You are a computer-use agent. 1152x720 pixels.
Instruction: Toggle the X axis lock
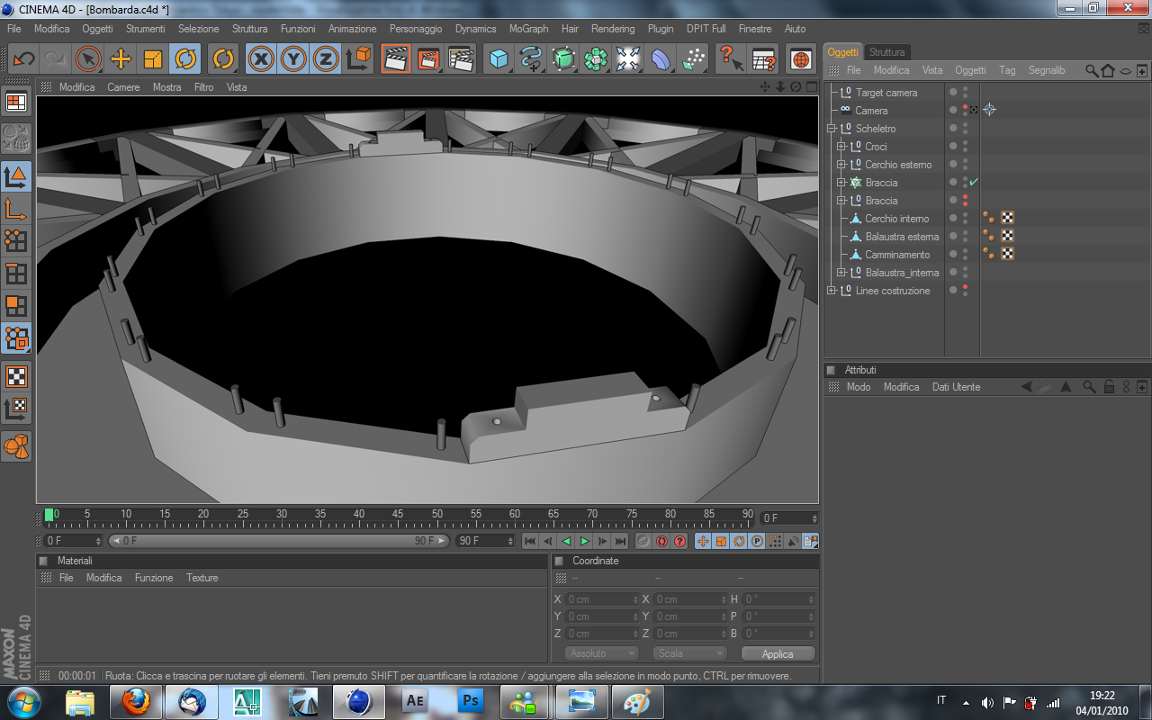261,59
